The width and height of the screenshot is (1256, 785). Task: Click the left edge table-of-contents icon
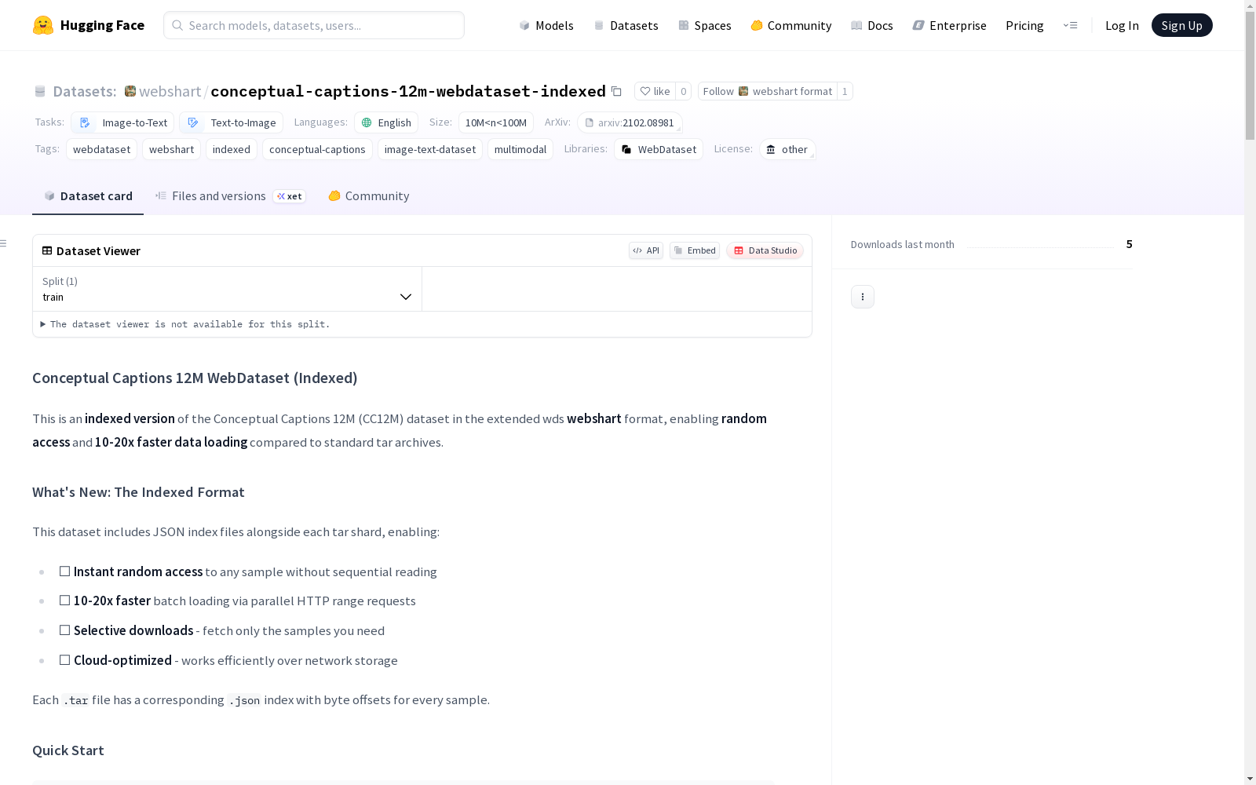pyautogui.click(x=4, y=243)
